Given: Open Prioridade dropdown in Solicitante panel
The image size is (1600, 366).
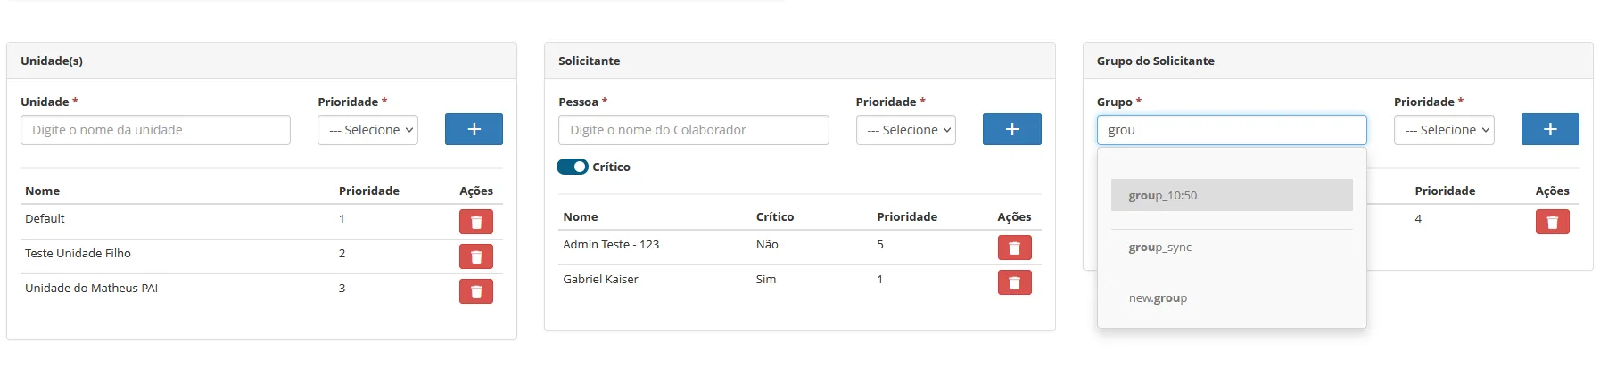Looking at the screenshot, I should 905,130.
